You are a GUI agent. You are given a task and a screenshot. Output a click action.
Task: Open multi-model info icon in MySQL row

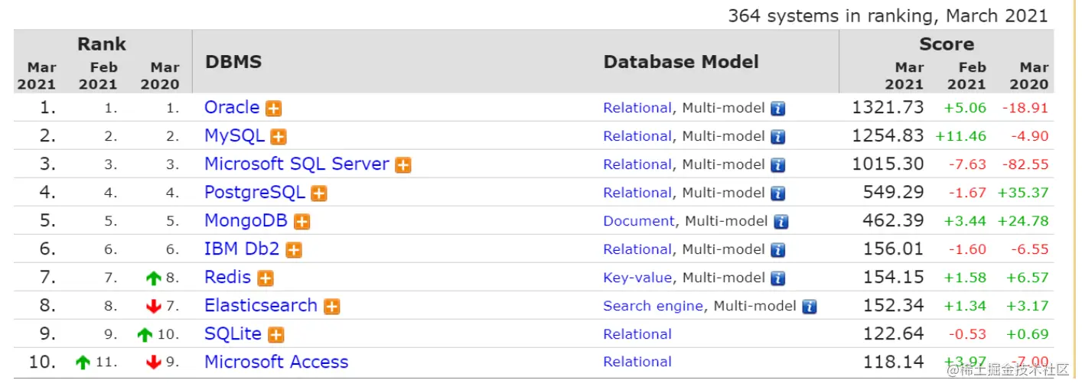coord(777,137)
